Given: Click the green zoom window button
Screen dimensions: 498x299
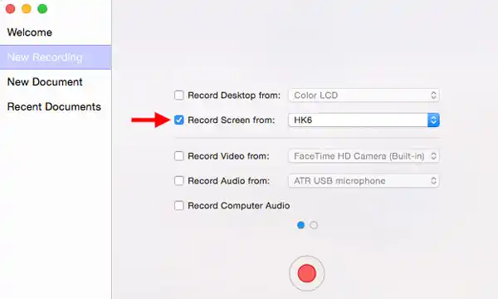Looking at the screenshot, I should pos(42,8).
